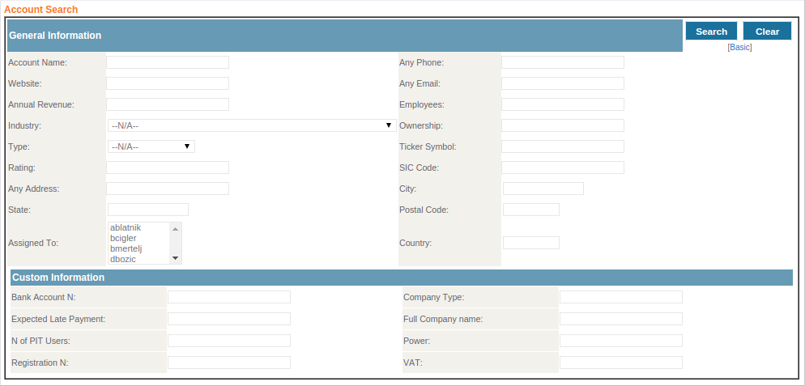Focus the Any Email input box
Screen dimensions: 805x386
[563, 83]
